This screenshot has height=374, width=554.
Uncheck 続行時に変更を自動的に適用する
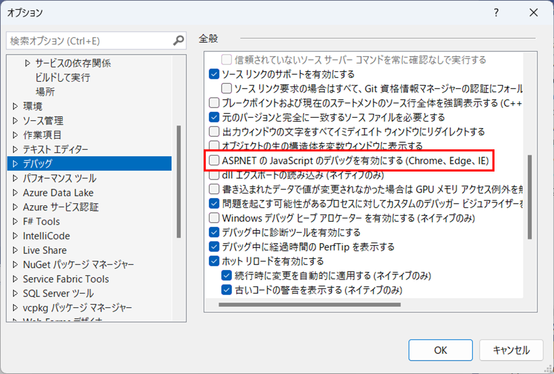[226, 275]
